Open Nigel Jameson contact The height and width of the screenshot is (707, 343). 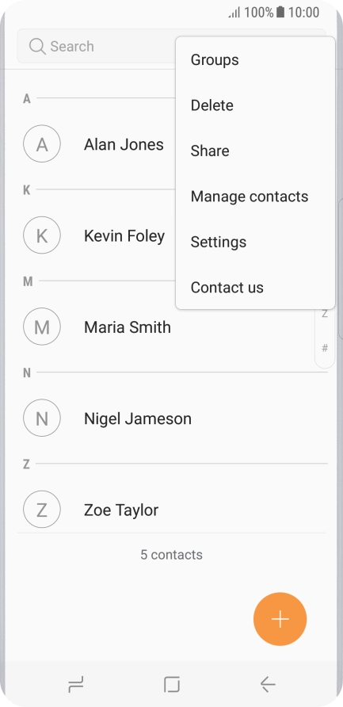[172, 418]
